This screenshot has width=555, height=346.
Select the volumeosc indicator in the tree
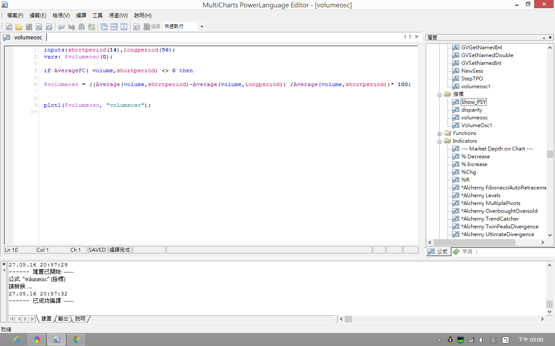tap(474, 118)
